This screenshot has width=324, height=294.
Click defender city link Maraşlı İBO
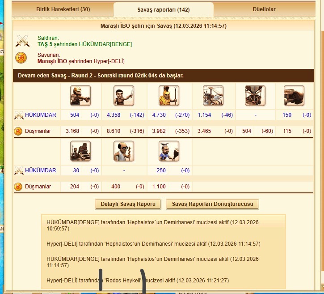click(52, 61)
